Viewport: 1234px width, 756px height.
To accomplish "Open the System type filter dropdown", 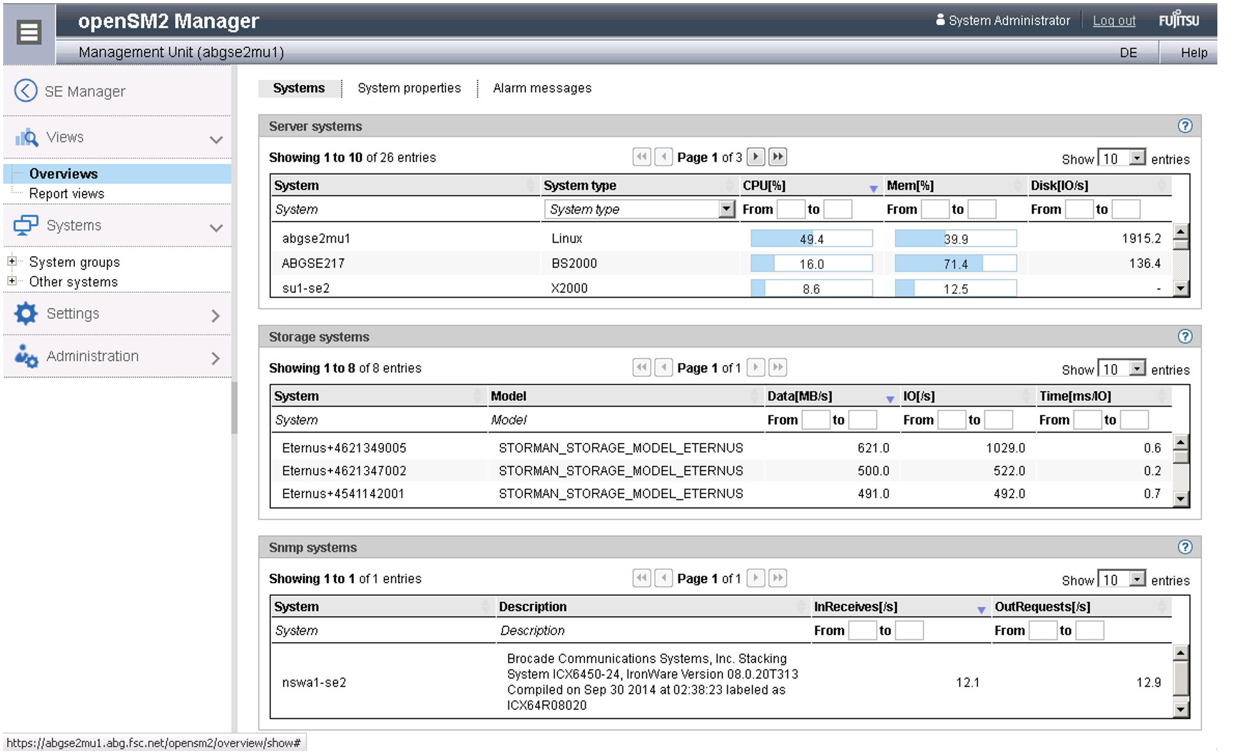I will (x=726, y=209).
